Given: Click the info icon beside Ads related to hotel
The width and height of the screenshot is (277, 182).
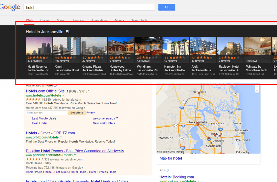Looking at the screenshot, I should point(55,85).
